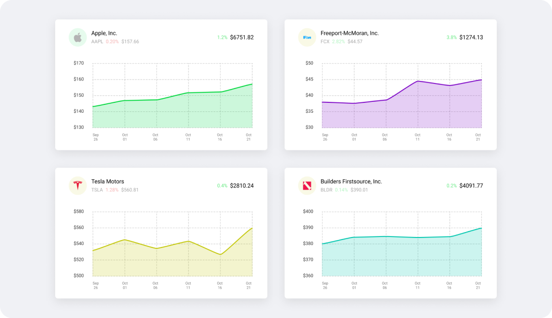The width and height of the screenshot is (552, 318).
Task: Click Oct 21 date on Builders chart
Action: pyautogui.click(x=478, y=285)
